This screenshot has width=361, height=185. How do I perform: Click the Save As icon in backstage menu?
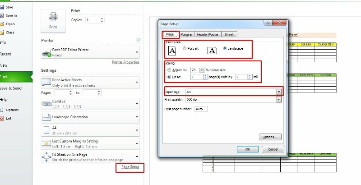[x=2, y=15]
